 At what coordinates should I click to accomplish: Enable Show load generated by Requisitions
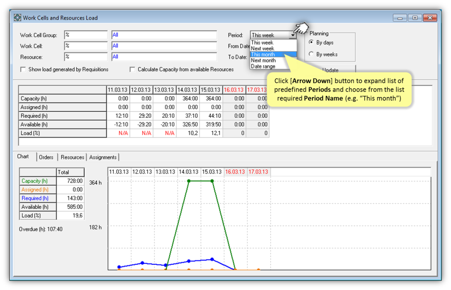click(23, 69)
